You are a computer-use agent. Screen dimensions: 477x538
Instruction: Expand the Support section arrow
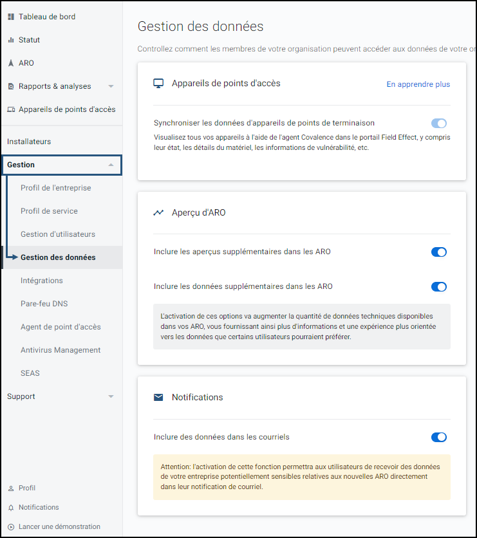point(111,396)
